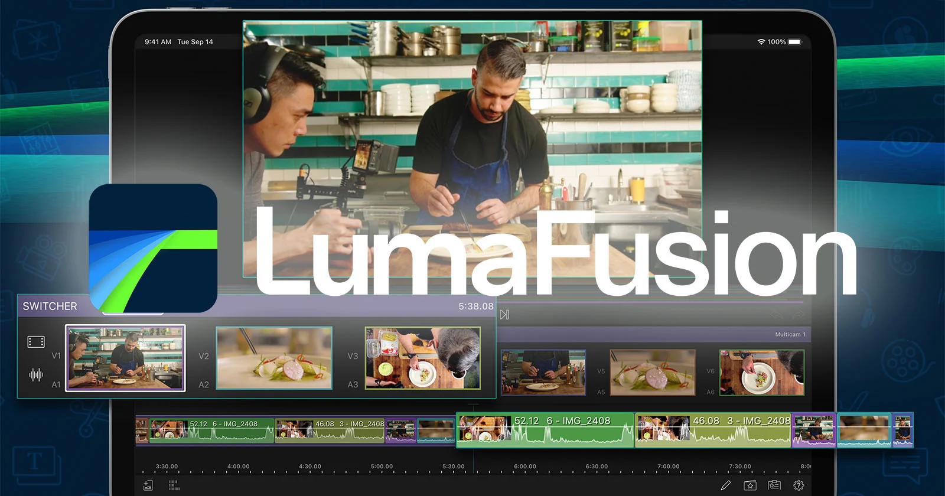The width and height of the screenshot is (945, 496).
Task: Click the SWITCHER panel title
Action: pyautogui.click(x=50, y=306)
